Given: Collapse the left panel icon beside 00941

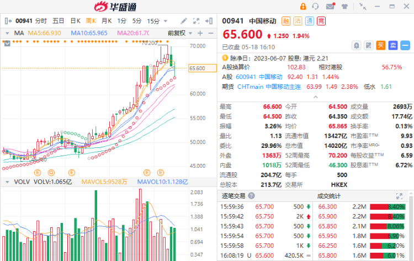Looking at the screenshot, I should click(8, 21).
